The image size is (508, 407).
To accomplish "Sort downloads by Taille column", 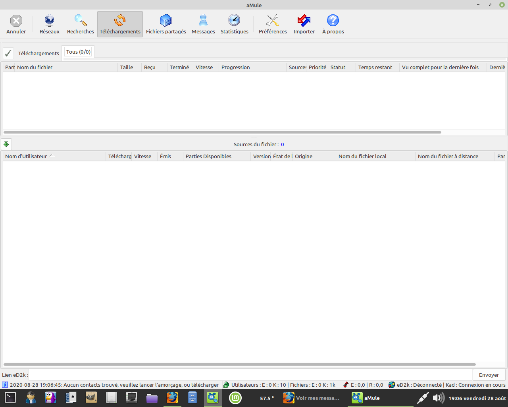I will (129, 67).
